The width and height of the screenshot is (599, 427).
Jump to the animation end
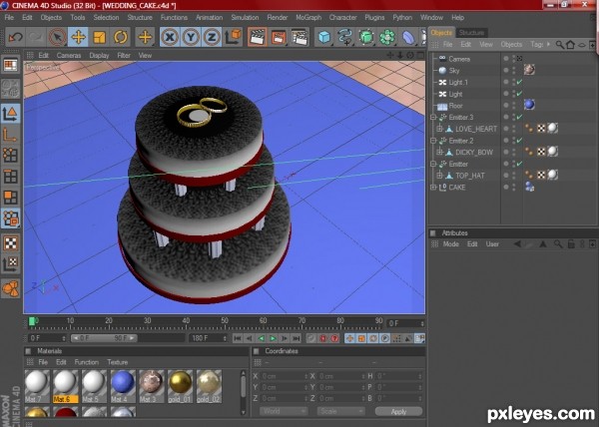coord(297,338)
